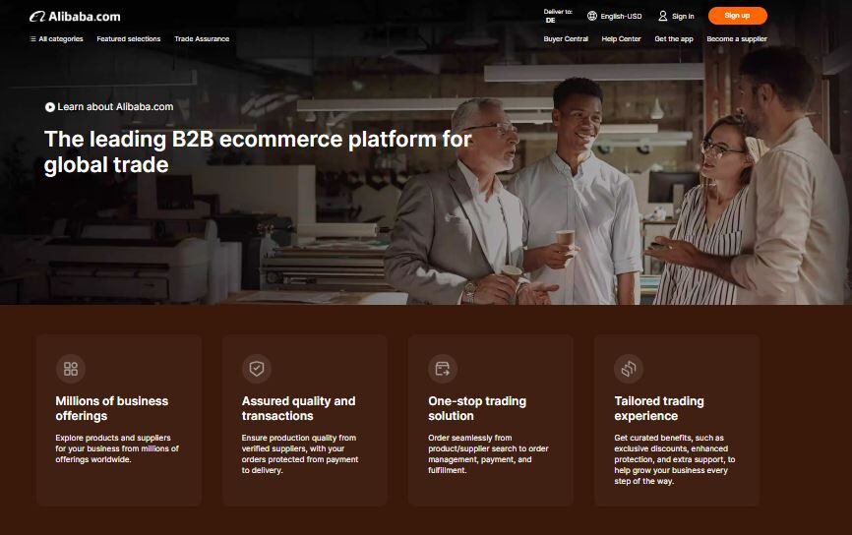Click the Sign in user icon
852x535 pixels.
click(x=662, y=16)
